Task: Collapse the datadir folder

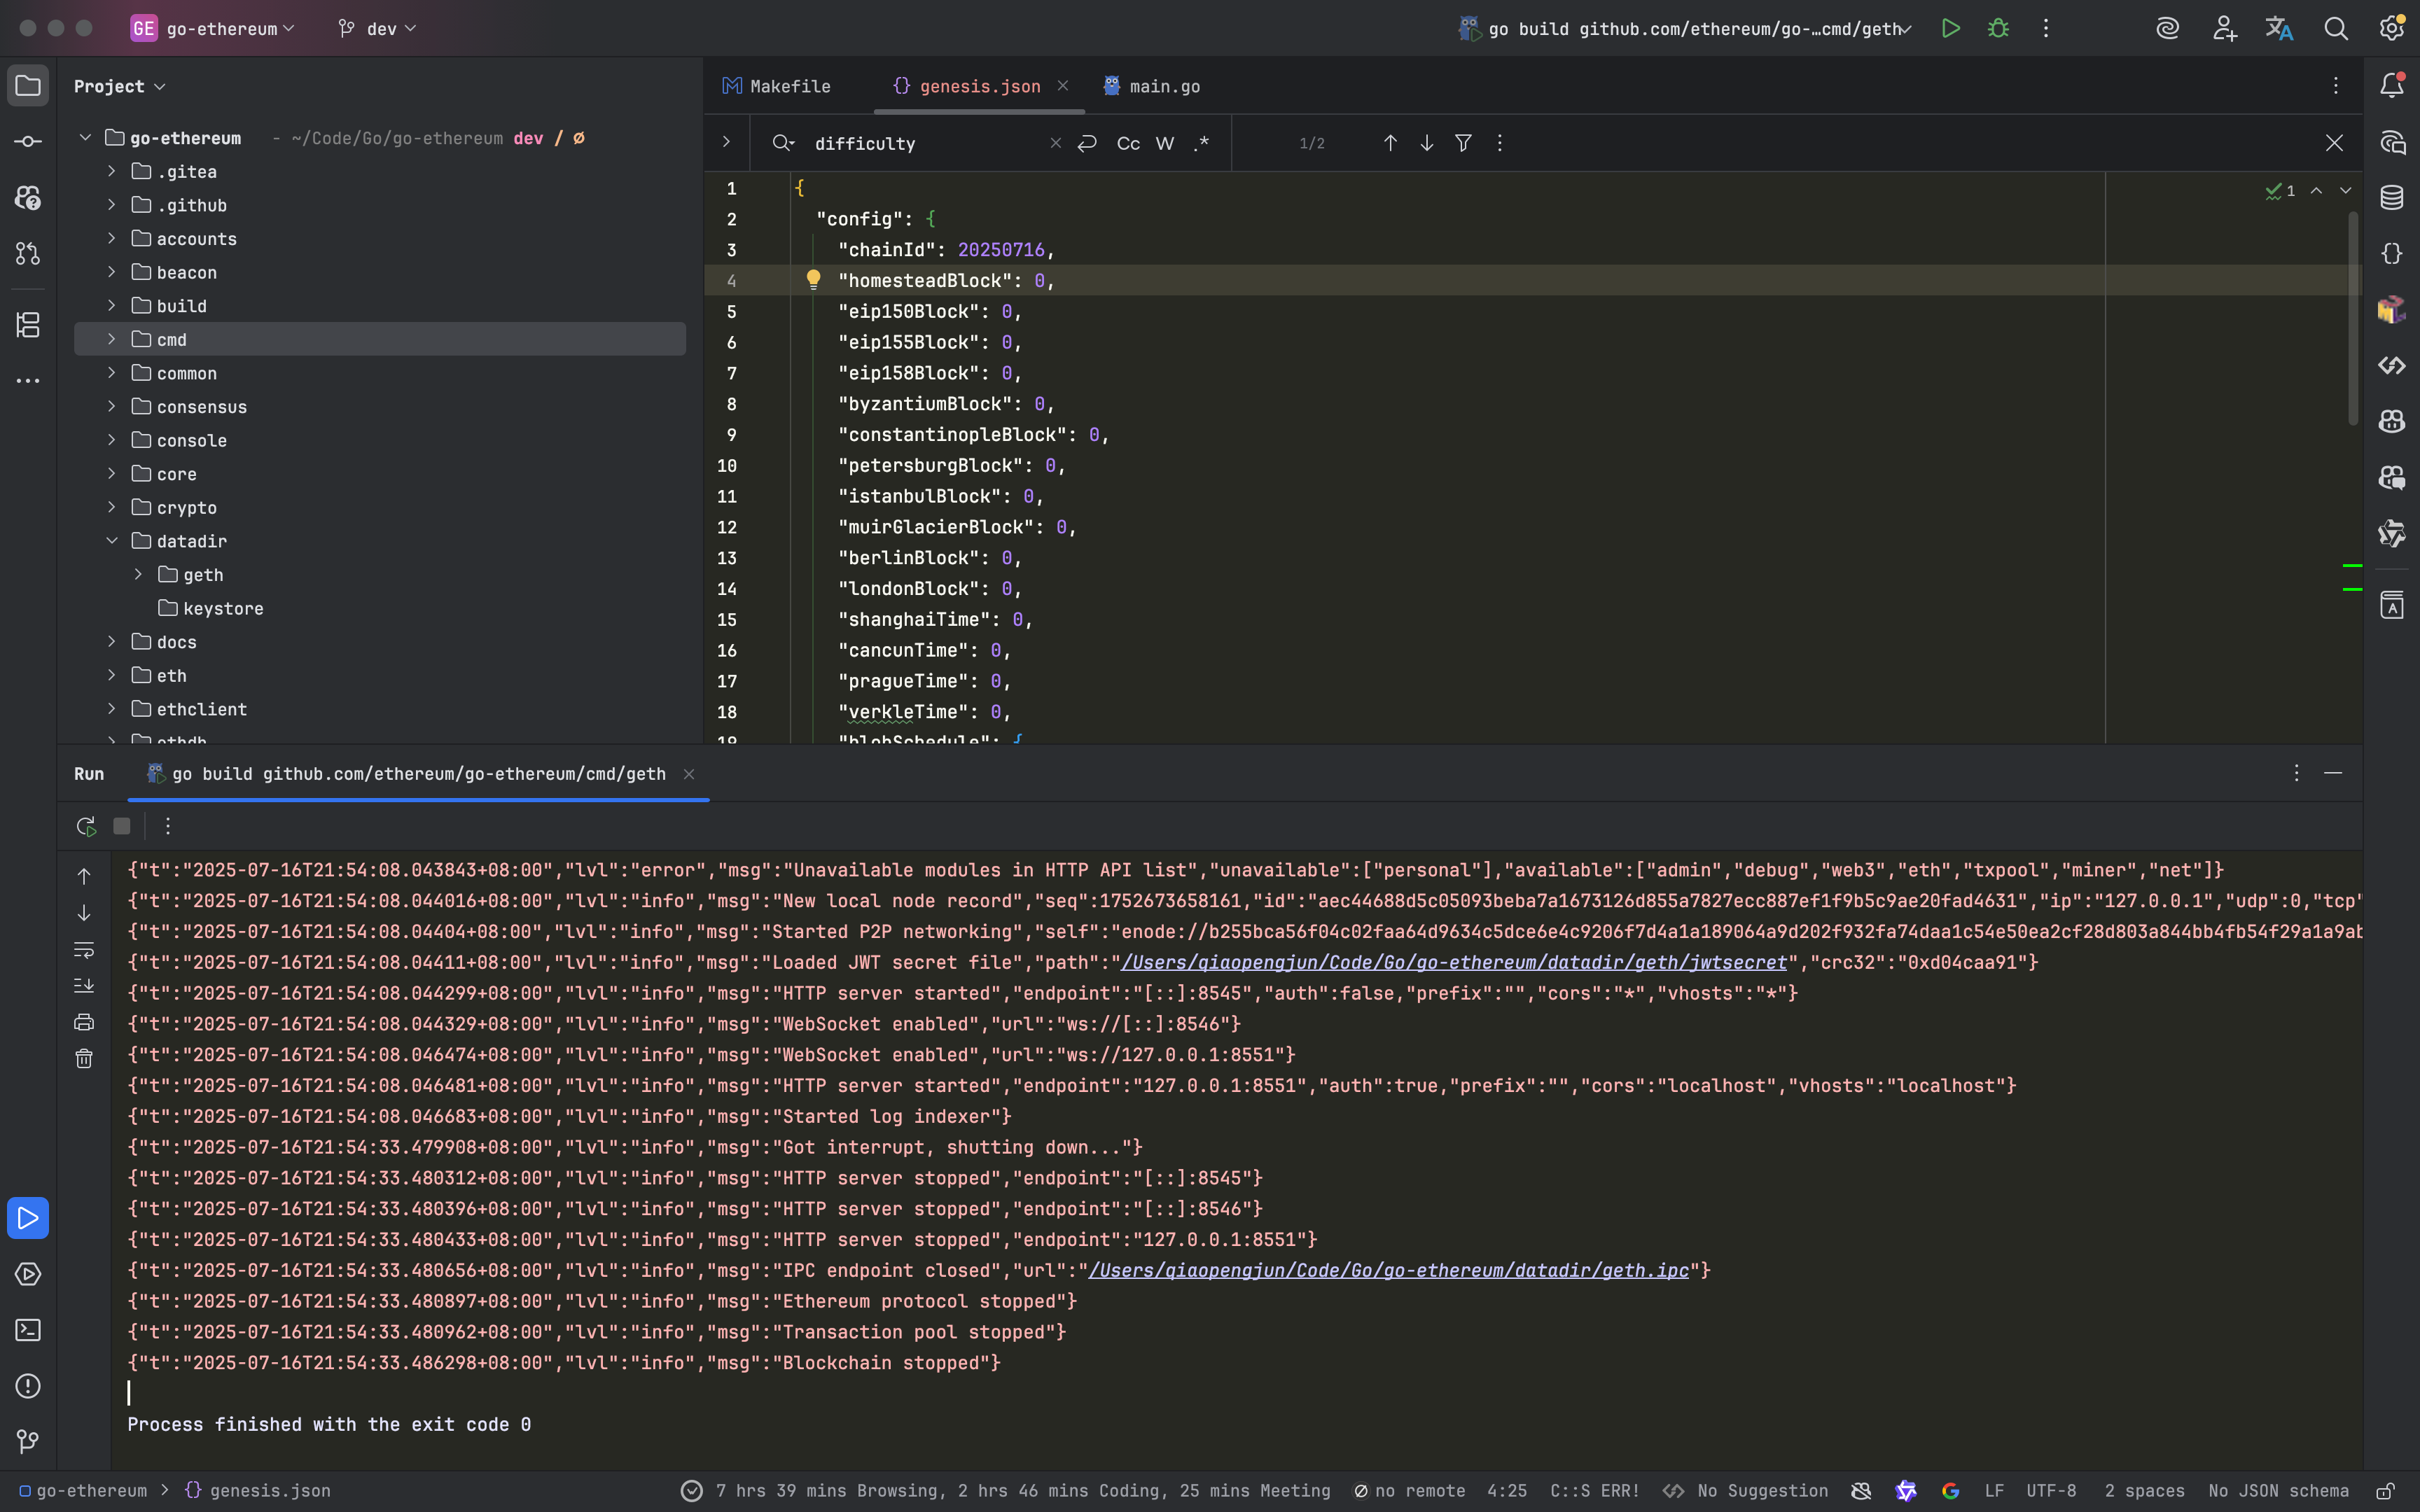Action: tap(112, 541)
